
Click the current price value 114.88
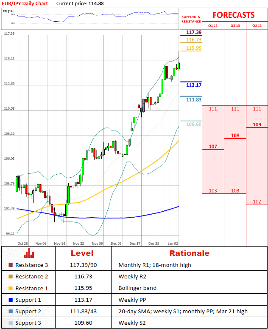click(x=96, y=3)
